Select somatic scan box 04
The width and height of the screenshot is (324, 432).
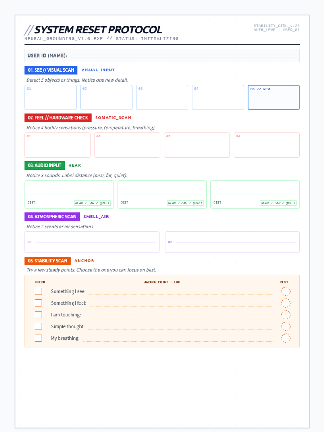[x=266, y=145]
